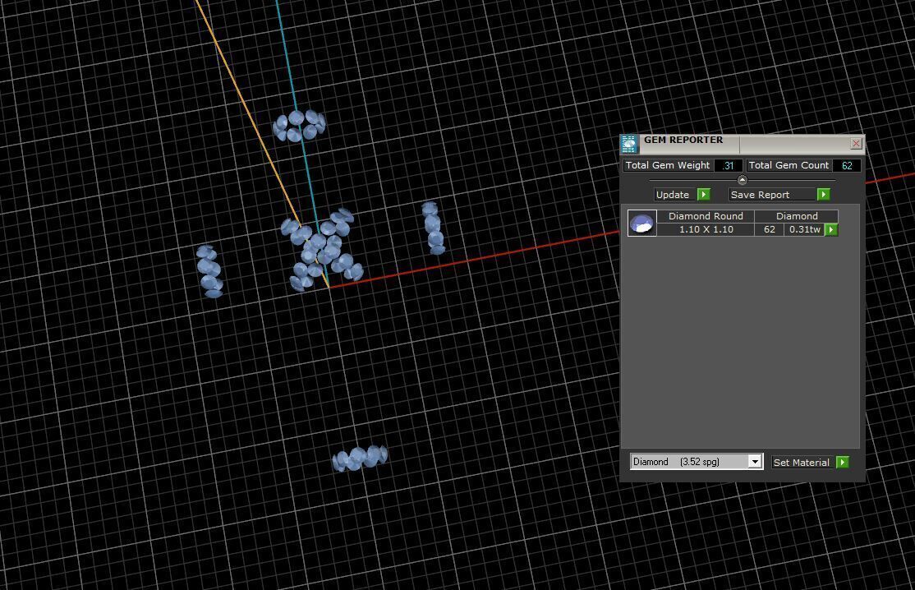Click the "Total Gem Count" label
Screen dimensions: 915x590
789,165
